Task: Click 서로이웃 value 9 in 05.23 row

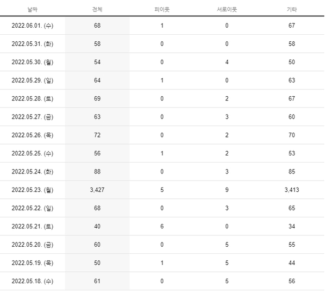Action: coord(227,190)
